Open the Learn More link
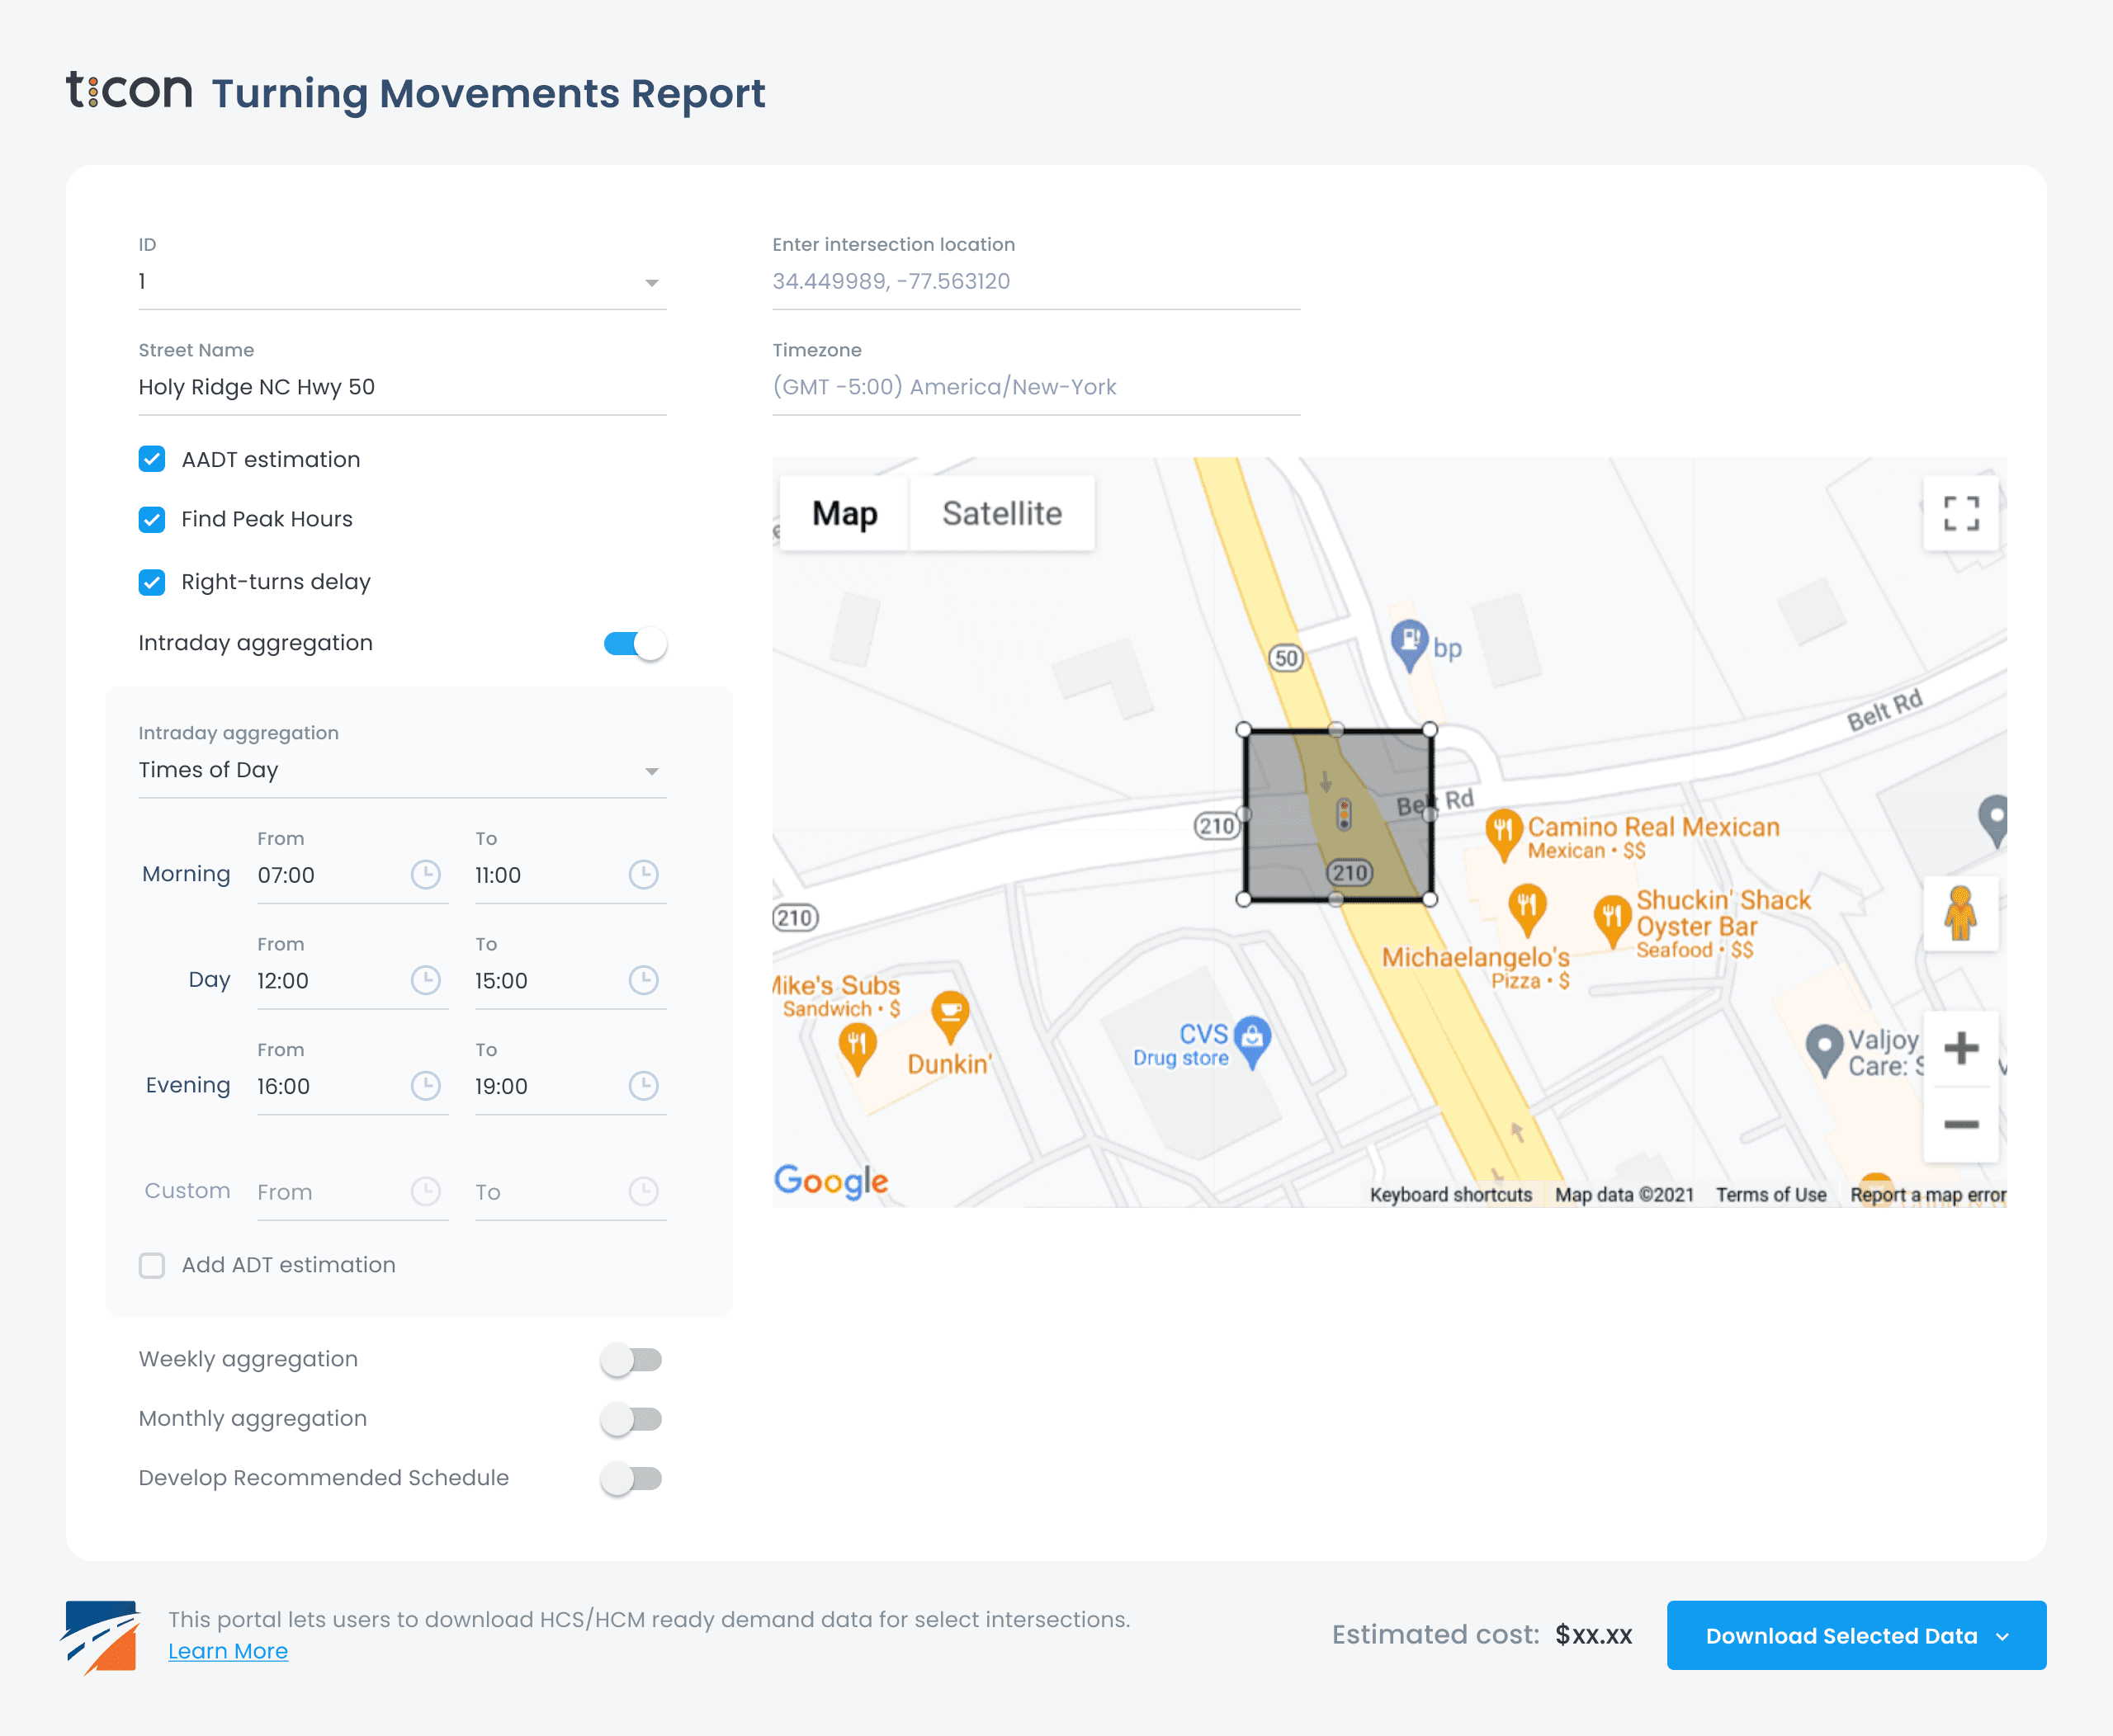 pyautogui.click(x=228, y=1651)
